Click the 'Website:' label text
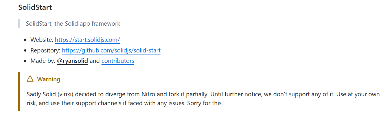392x117 pixels. click(42, 40)
